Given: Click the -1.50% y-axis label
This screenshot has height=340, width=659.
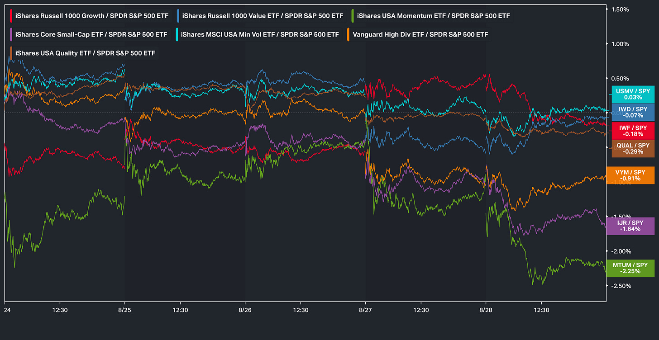Looking at the screenshot, I should pos(620,217).
